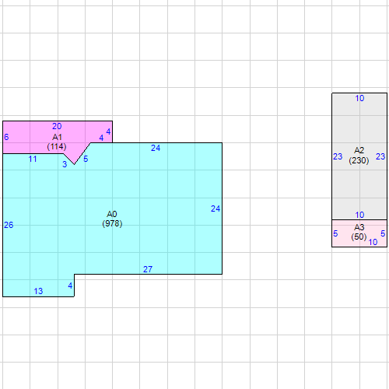The height and width of the screenshot is (389, 389).
Task: Click dimension 10 at top of A2
Action: point(359,98)
